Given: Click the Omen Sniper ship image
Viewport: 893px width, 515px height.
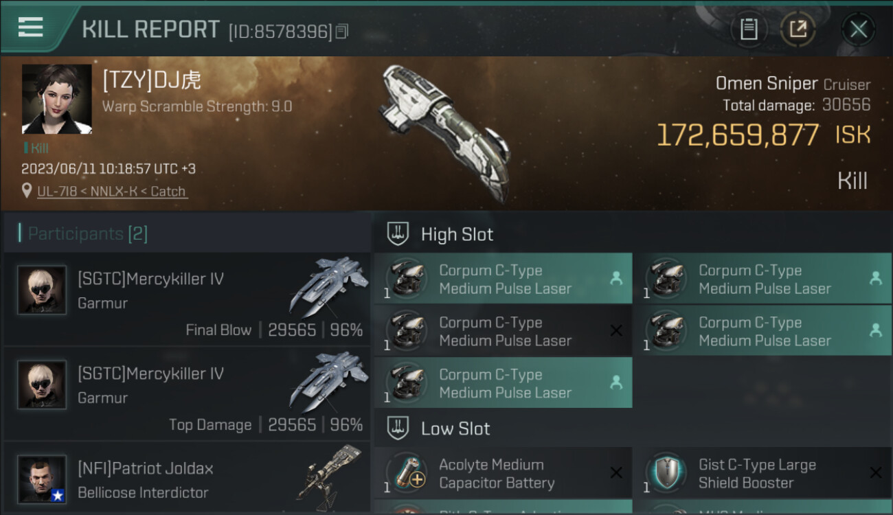Looking at the screenshot, I should pos(447,130).
